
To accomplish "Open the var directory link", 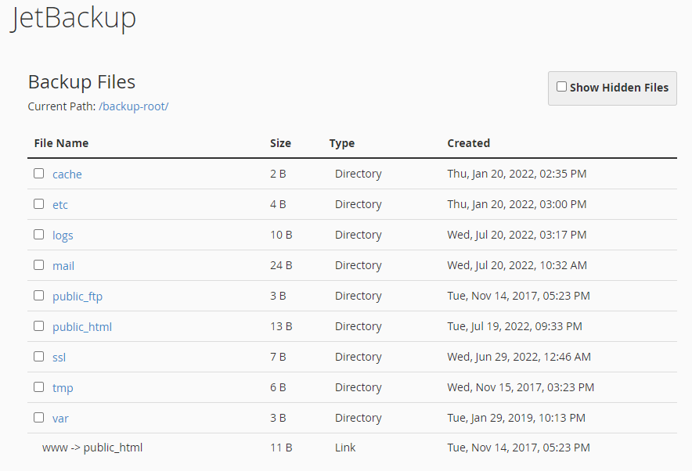I will click(60, 419).
